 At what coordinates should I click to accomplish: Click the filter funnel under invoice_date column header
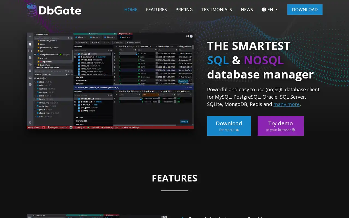(x=176, y=50)
